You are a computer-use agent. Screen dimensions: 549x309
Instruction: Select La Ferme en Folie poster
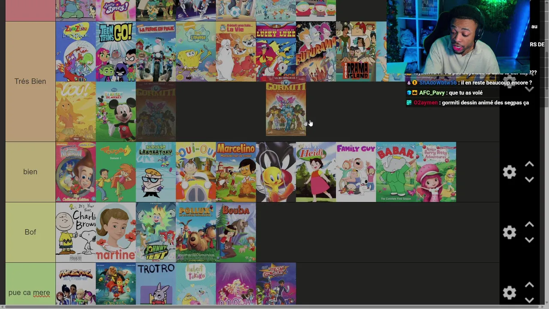pyautogui.click(x=156, y=51)
